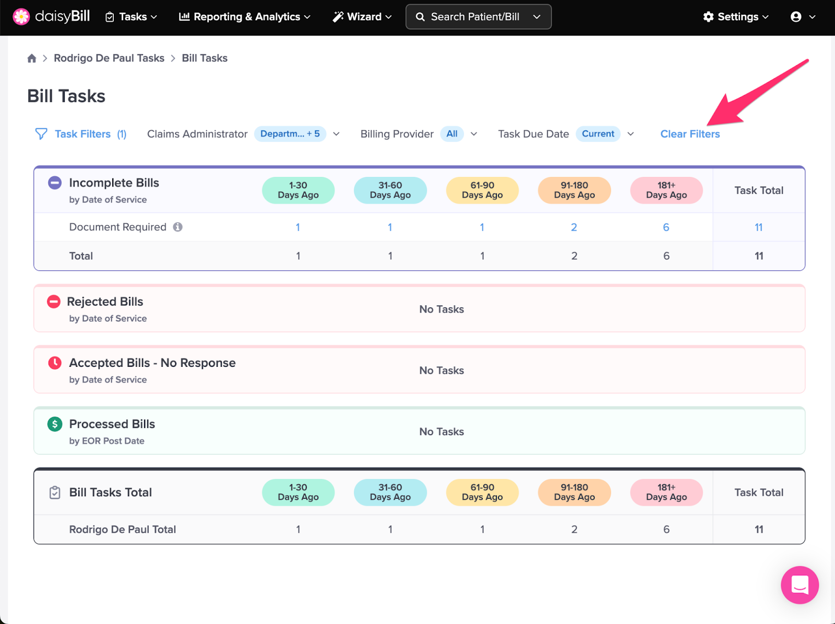Open the Wizard menu
The height and width of the screenshot is (624, 835).
361,16
